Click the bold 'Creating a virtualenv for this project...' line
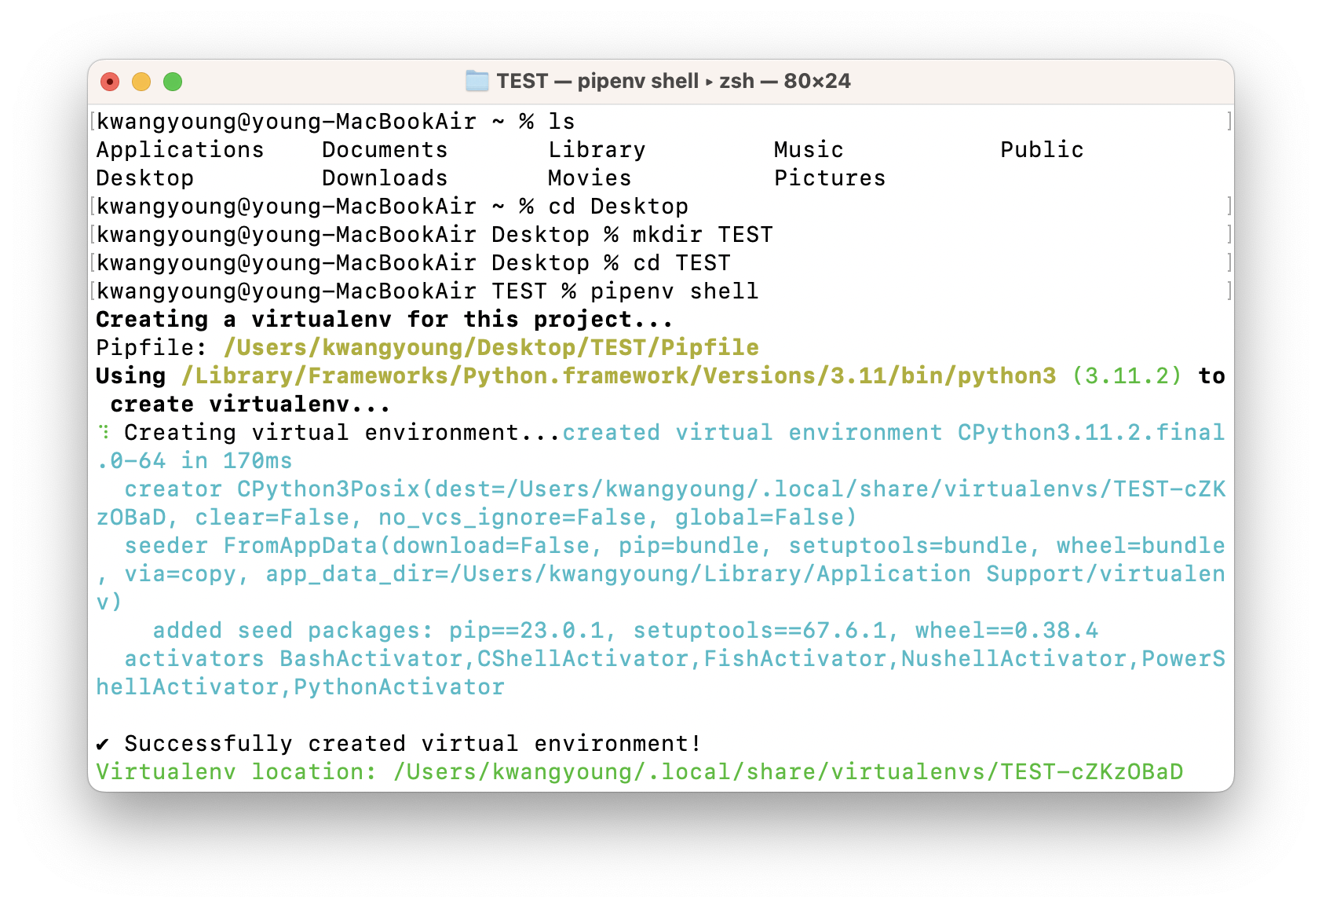 click(385, 319)
